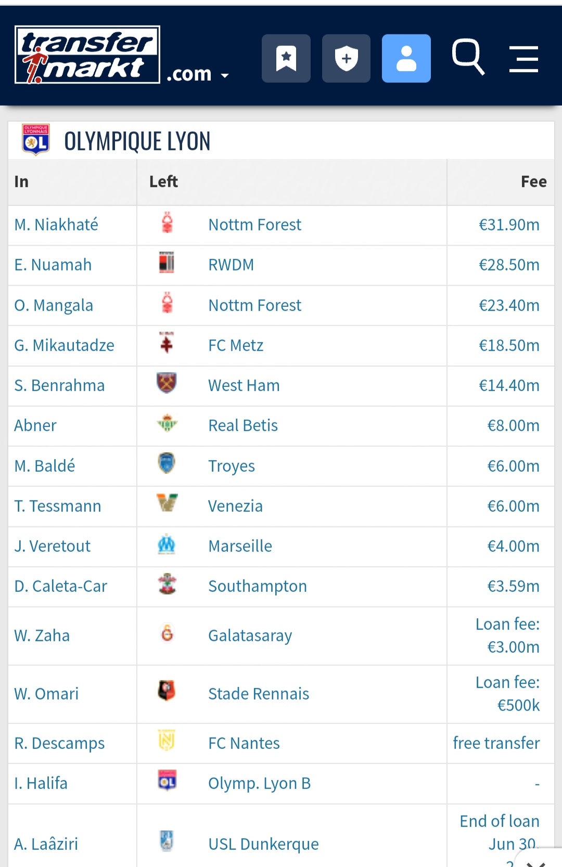562x867 pixels.
Task: Click the Olympique Lyon club crest
Action: click(x=36, y=140)
